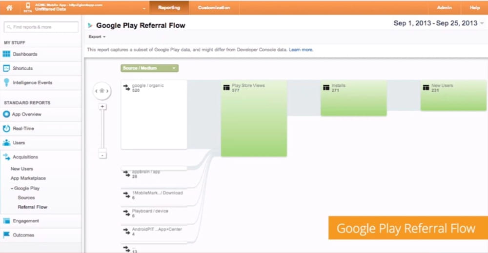This screenshot has height=253, width=488.
Task: Click the New Users node table icon
Action: click(x=426, y=88)
